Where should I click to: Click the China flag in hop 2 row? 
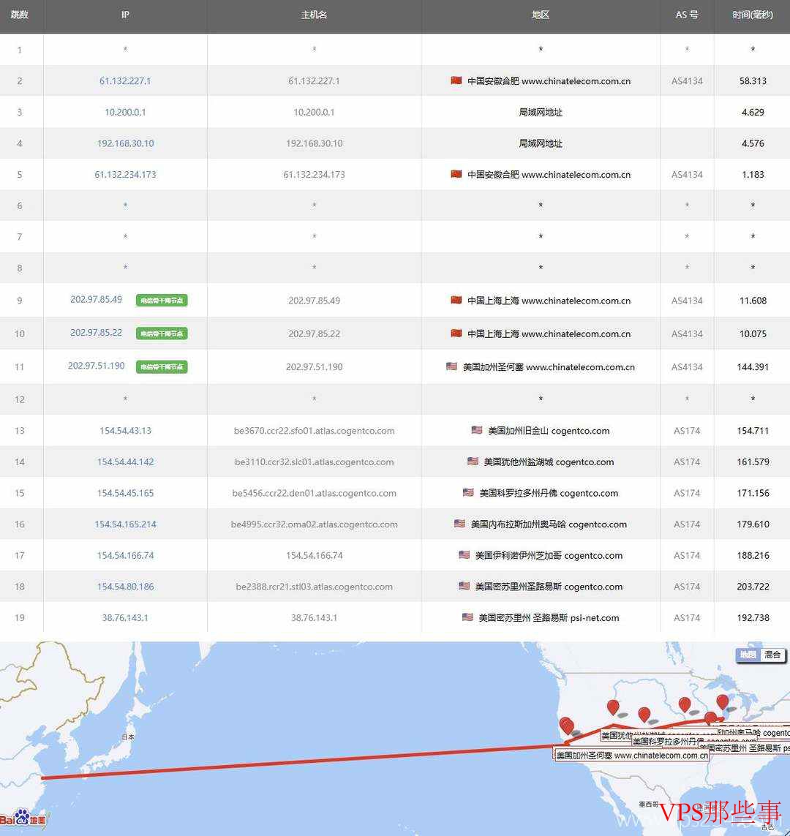pyautogui.click(x=456, y=80)
